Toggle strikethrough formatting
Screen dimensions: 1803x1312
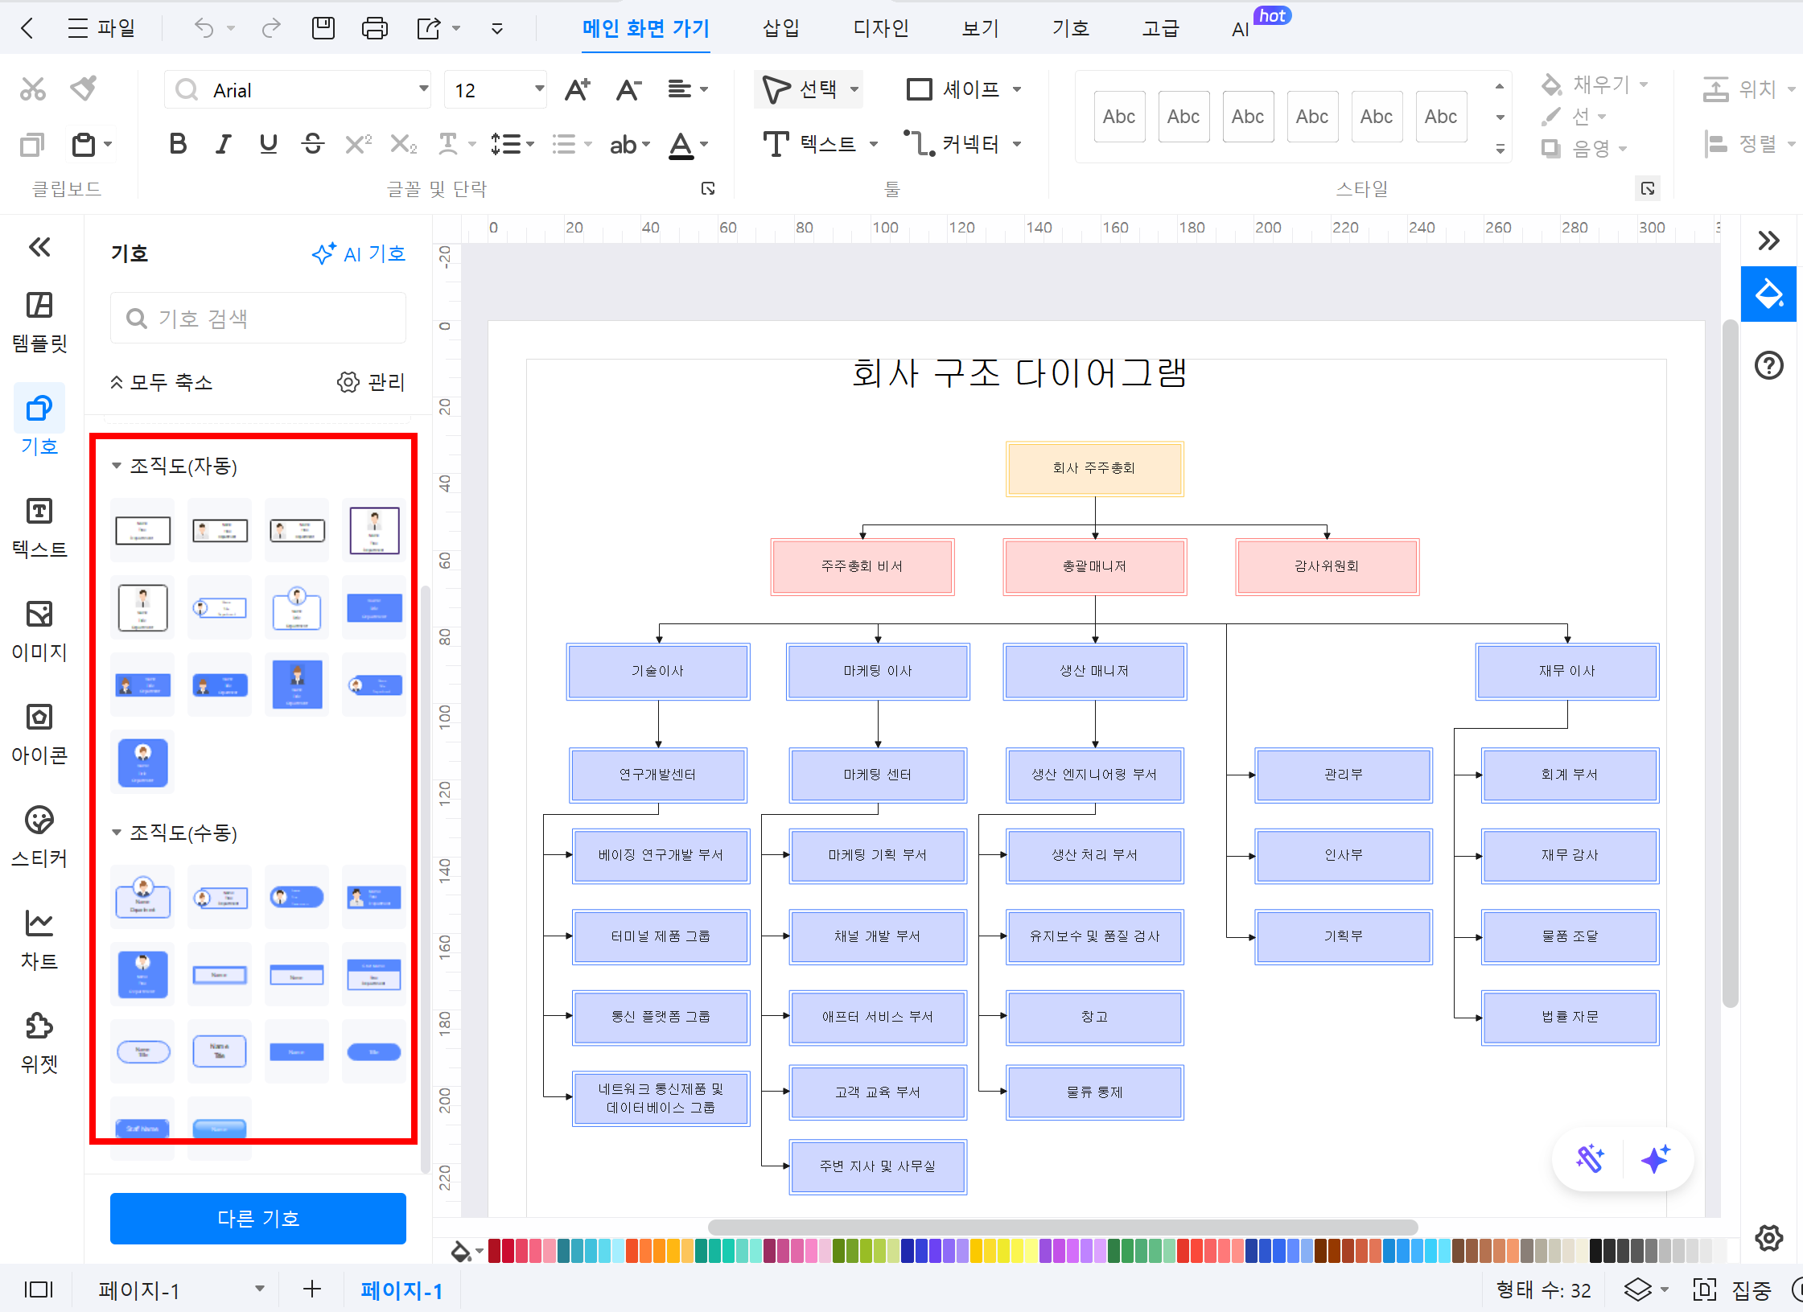[x=313, y=145]
